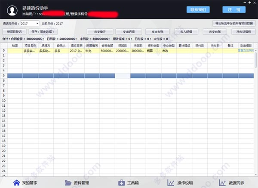Open the year selection dropdown
The width and height of the screenshot is (258, 188).
30,24
